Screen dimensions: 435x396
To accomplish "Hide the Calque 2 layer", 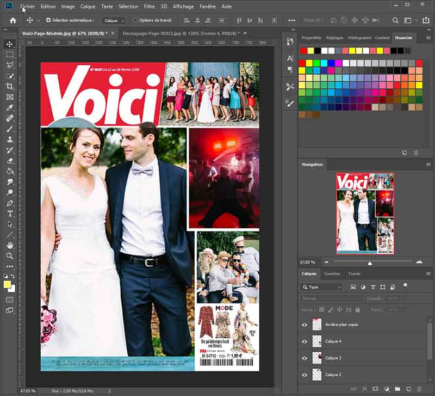I will (304, 375).
